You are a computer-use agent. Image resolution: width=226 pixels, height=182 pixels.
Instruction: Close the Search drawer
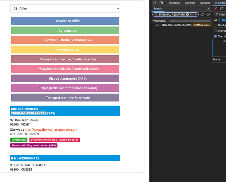tap(209, 9)
